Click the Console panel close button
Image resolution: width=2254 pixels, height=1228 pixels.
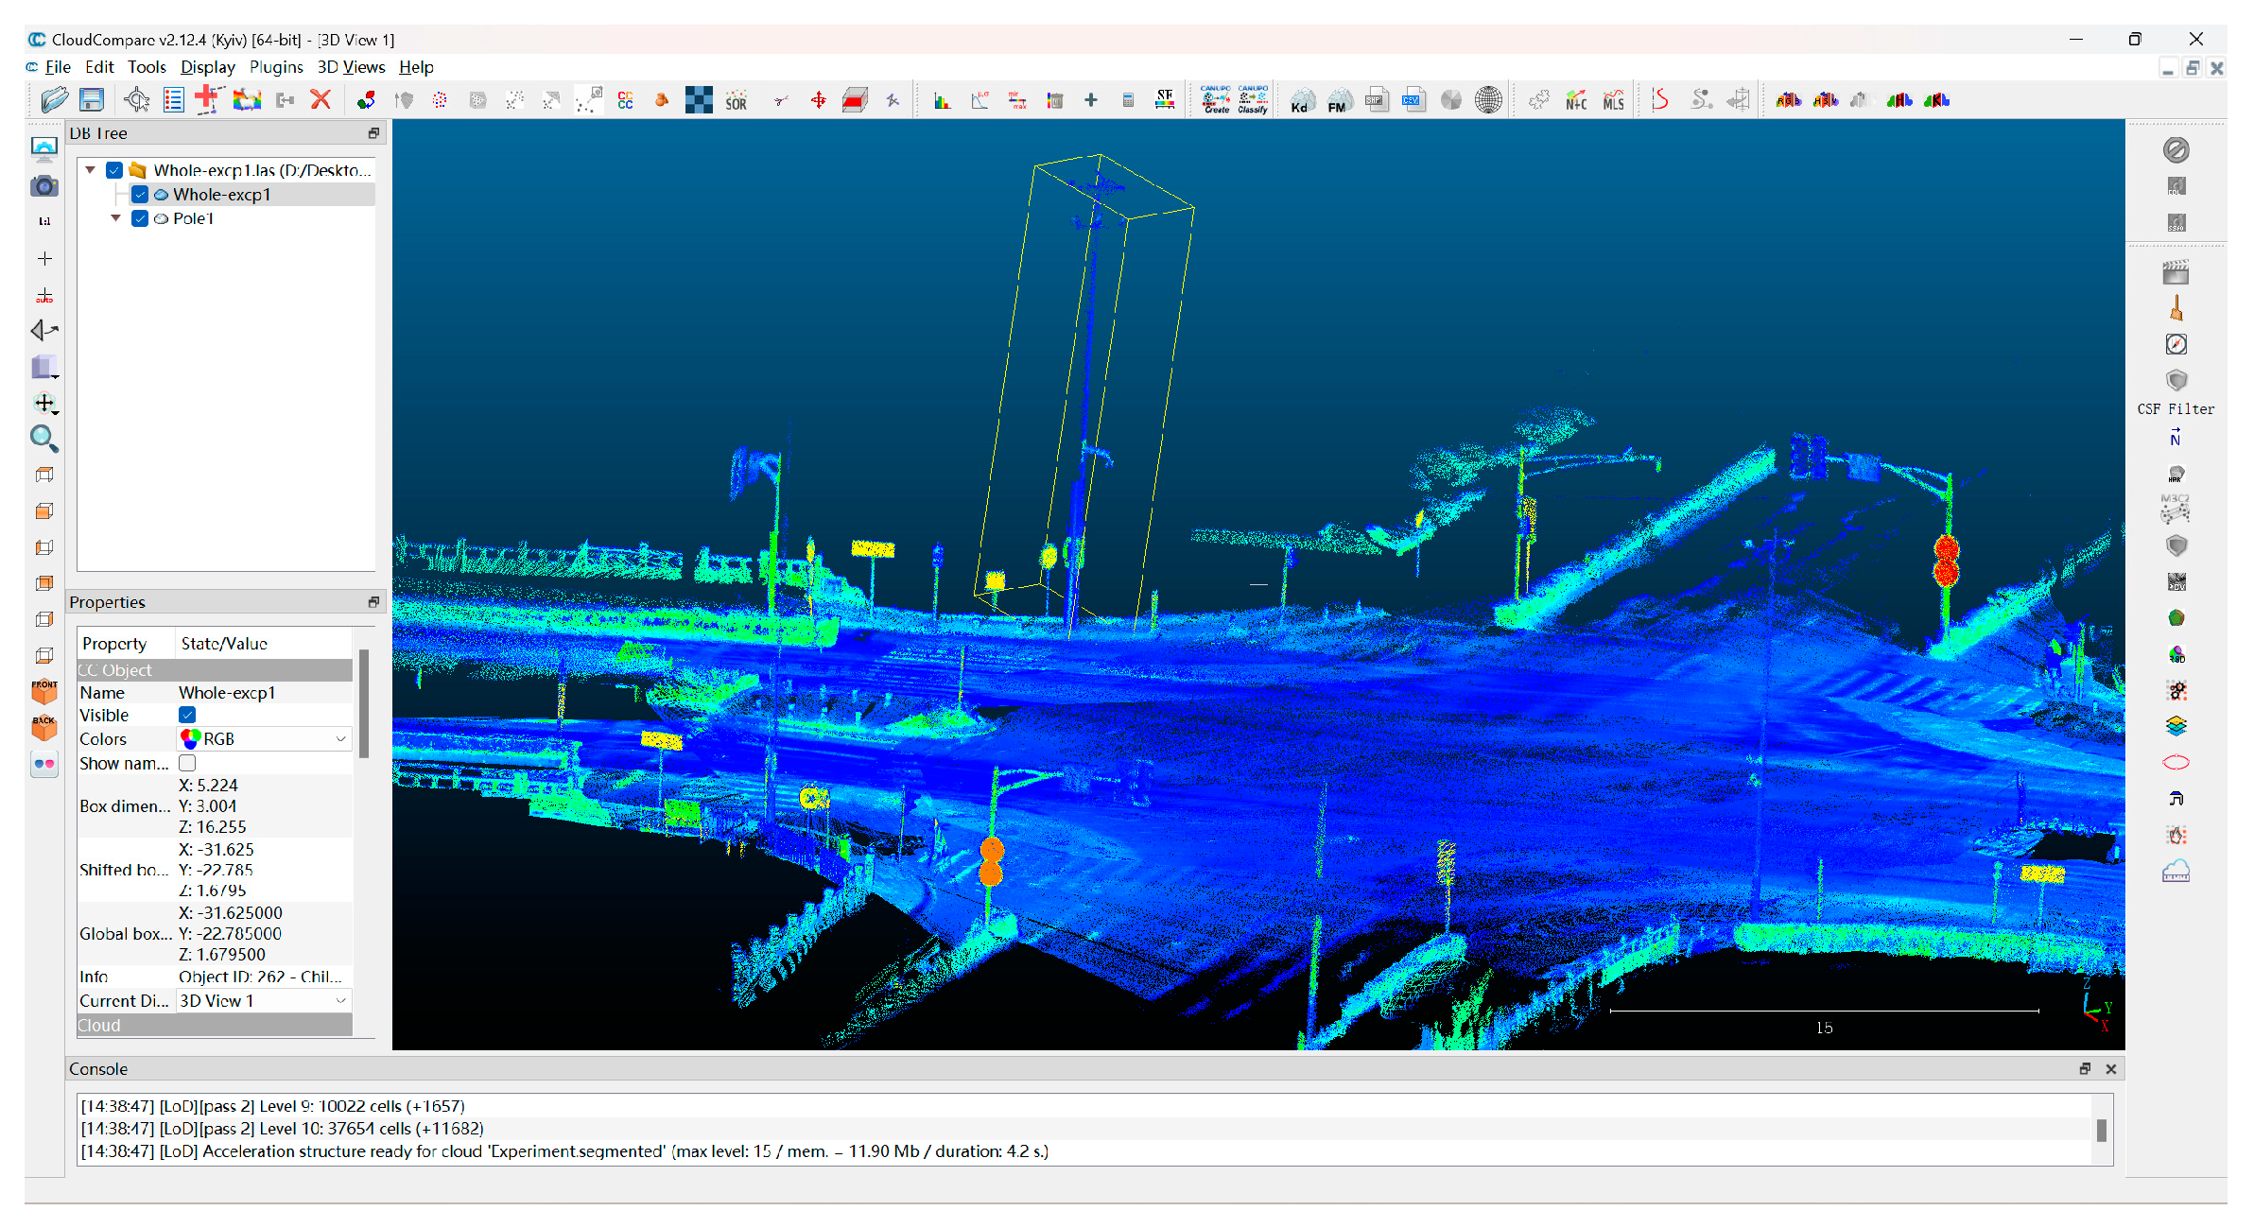[2110, 1069]
